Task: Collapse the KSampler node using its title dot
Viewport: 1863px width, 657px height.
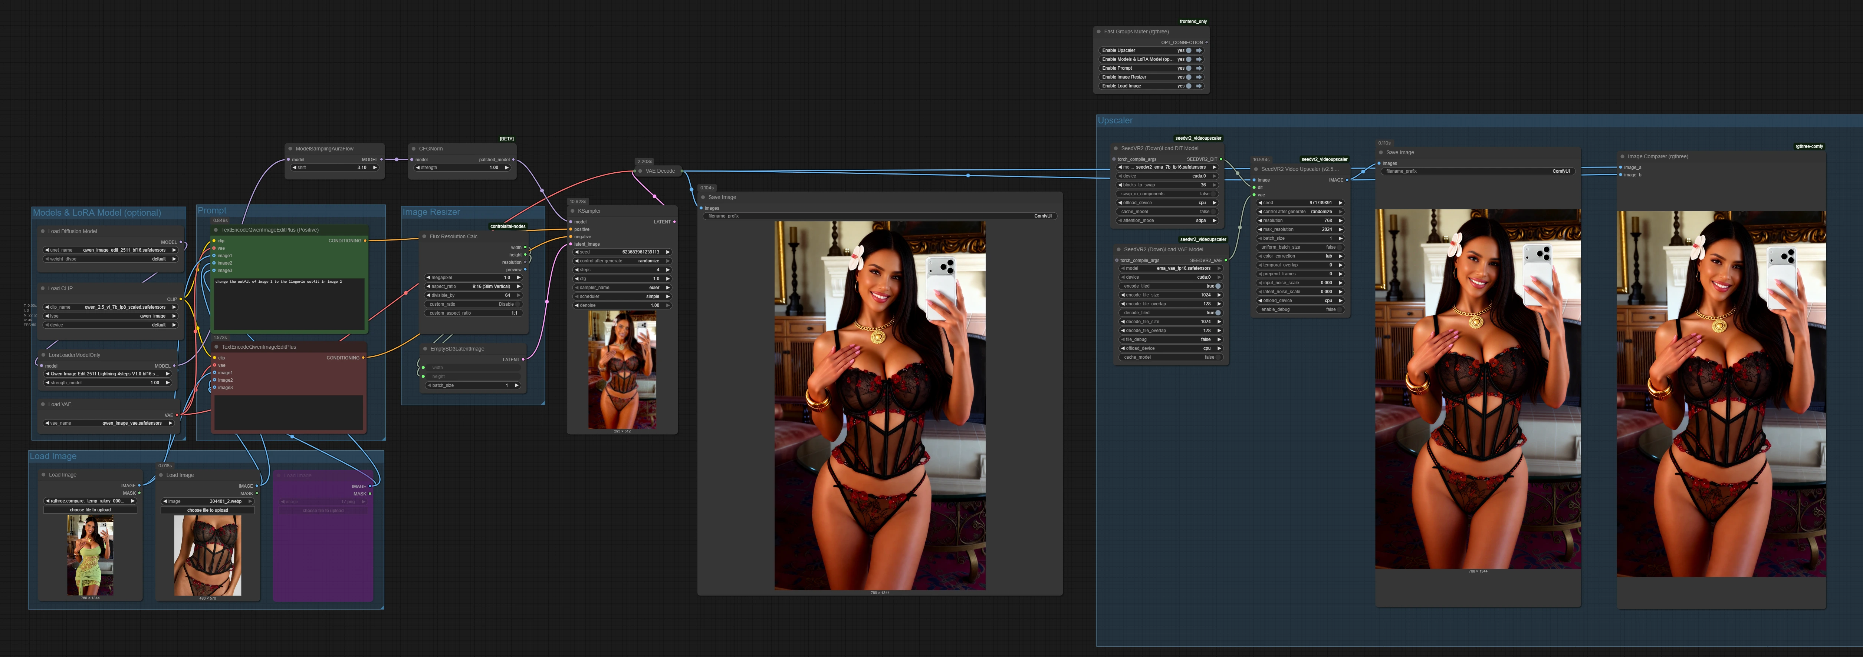Action: [573, 211]
